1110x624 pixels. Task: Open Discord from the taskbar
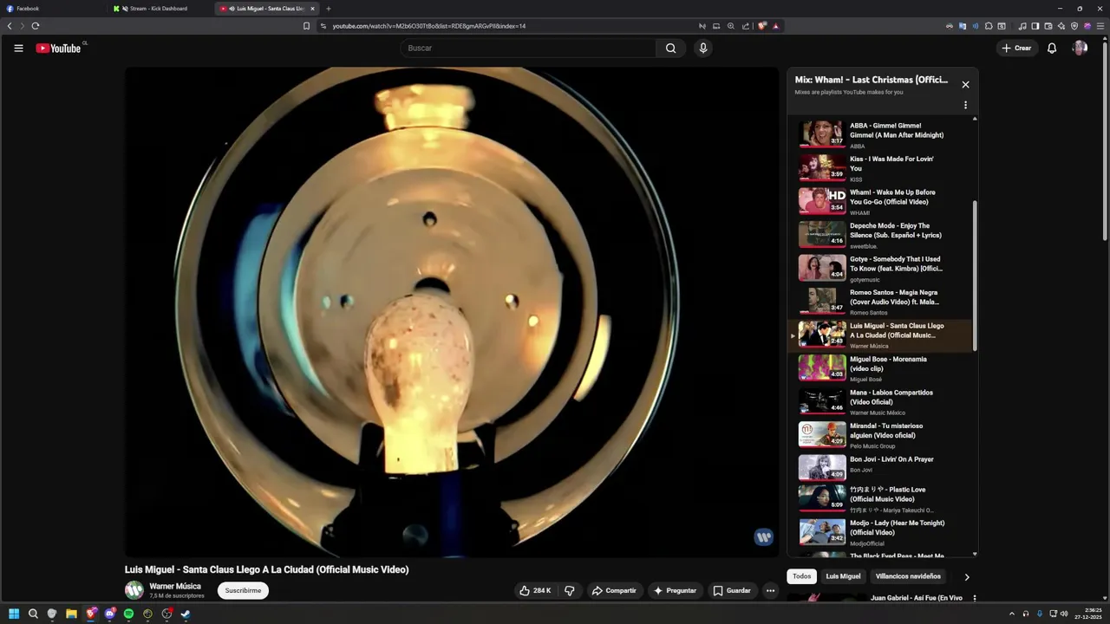coord(109,614)
